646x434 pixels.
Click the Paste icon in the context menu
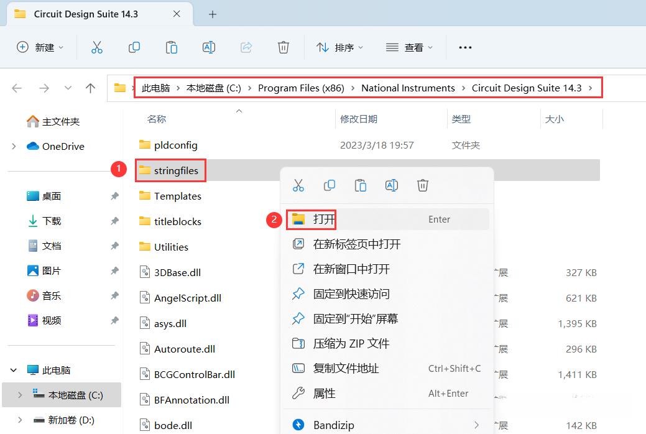click(x=361, y=185)
